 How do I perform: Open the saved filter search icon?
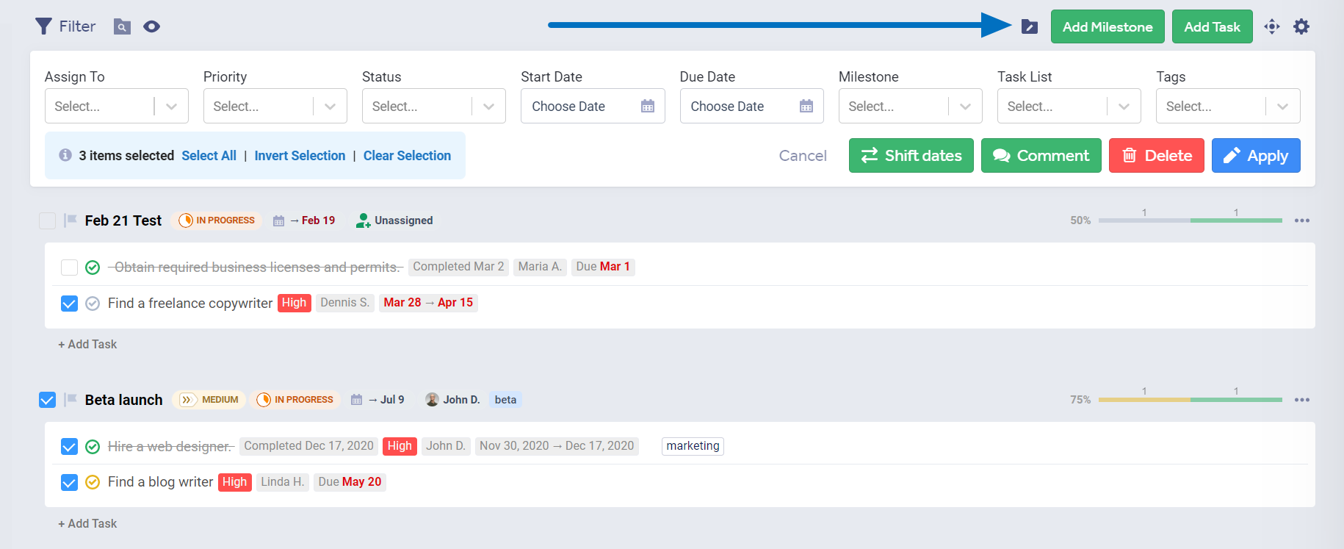122,27
